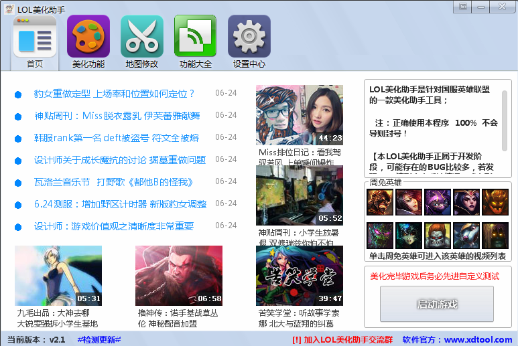Open news link 设计师关于成长魔抗的讨论

(x=120, y=160)
